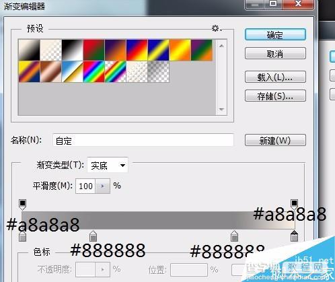Image resolution: width=335 pixels, height=282 pixels.
Task: Click the presets scroll up arrow
Action: point(221,46)
